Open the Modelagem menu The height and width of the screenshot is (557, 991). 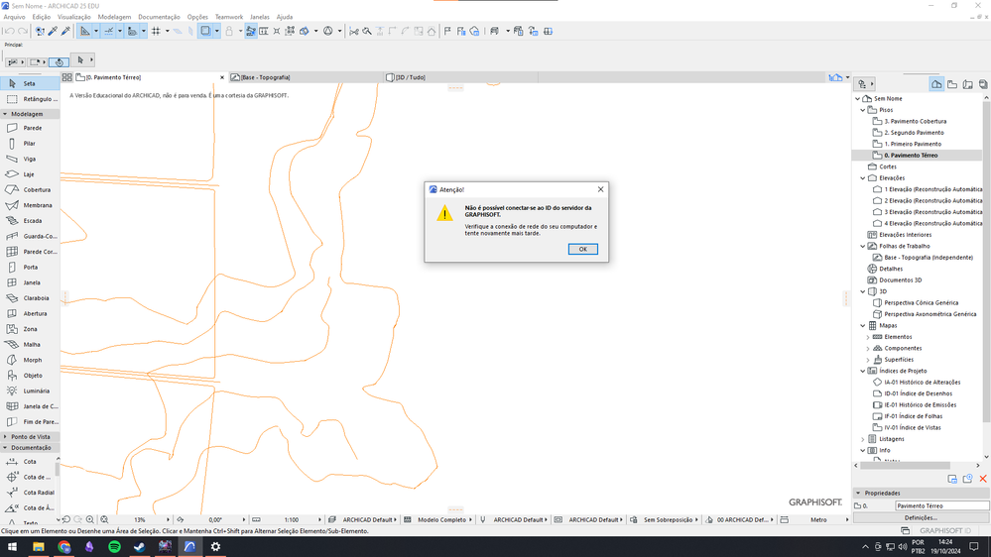coord(114,17)
